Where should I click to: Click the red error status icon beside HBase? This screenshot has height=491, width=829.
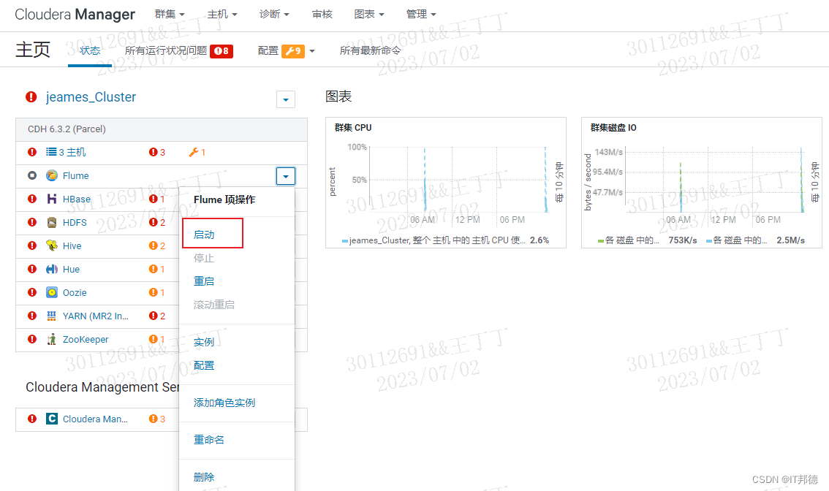tap(32, 199)
